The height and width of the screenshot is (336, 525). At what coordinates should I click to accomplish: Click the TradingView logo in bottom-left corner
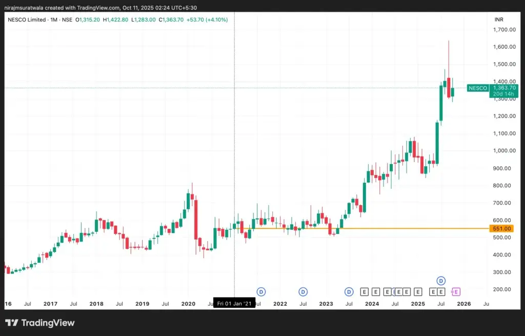point(40,323)
